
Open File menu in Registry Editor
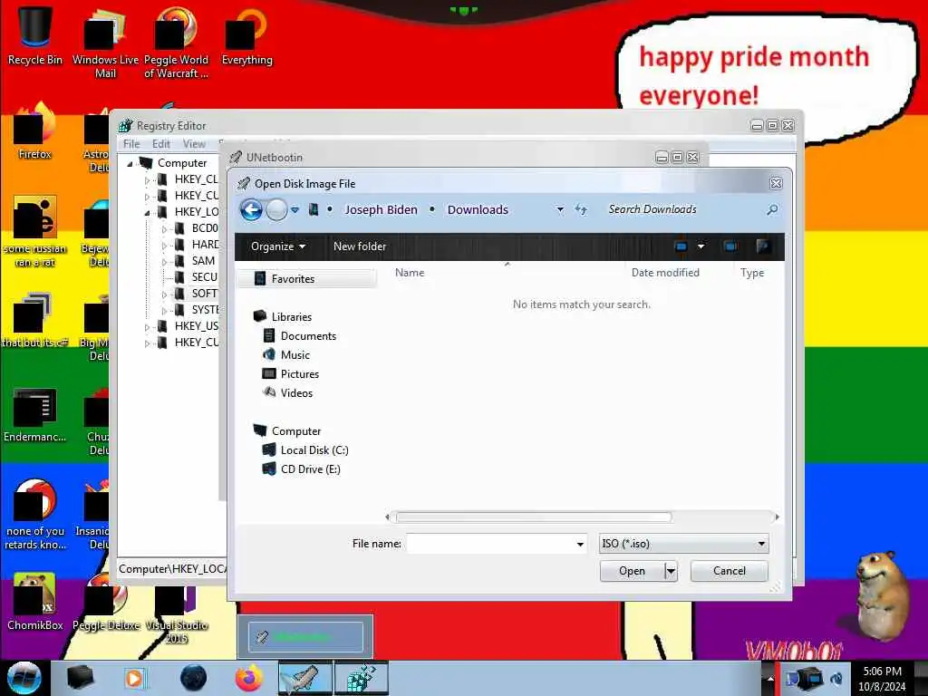click(131, 144)
